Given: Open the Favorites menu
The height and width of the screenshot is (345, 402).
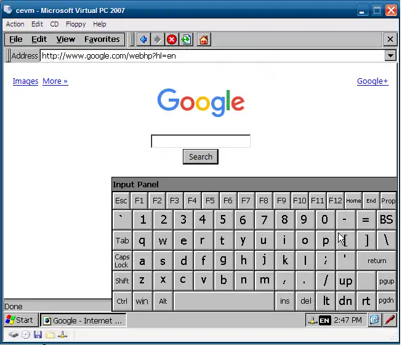Looking at the screenshot, I should [102, 39].
